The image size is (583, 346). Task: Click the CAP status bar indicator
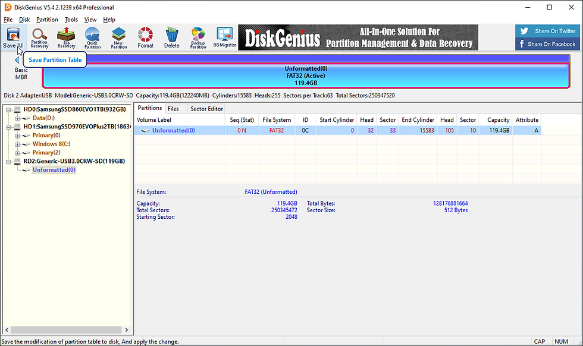pos(539,341)
